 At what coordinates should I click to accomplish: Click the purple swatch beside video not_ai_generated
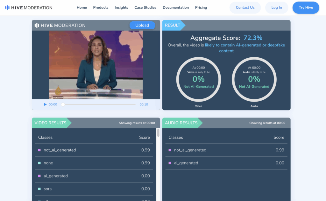coord(39,150)
